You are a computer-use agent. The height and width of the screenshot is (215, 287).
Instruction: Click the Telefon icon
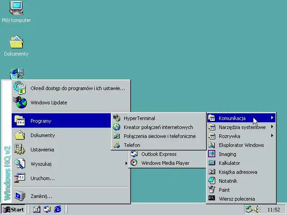point(117,145)
